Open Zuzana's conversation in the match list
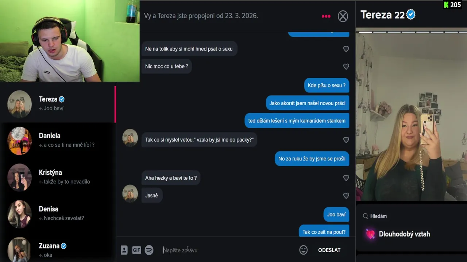This screenshot has width=467, height=262. [x=58, y=249]
